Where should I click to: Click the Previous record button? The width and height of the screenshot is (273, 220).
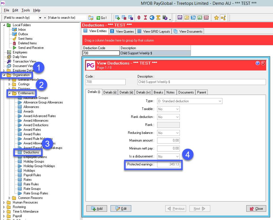tap(176, 209)
